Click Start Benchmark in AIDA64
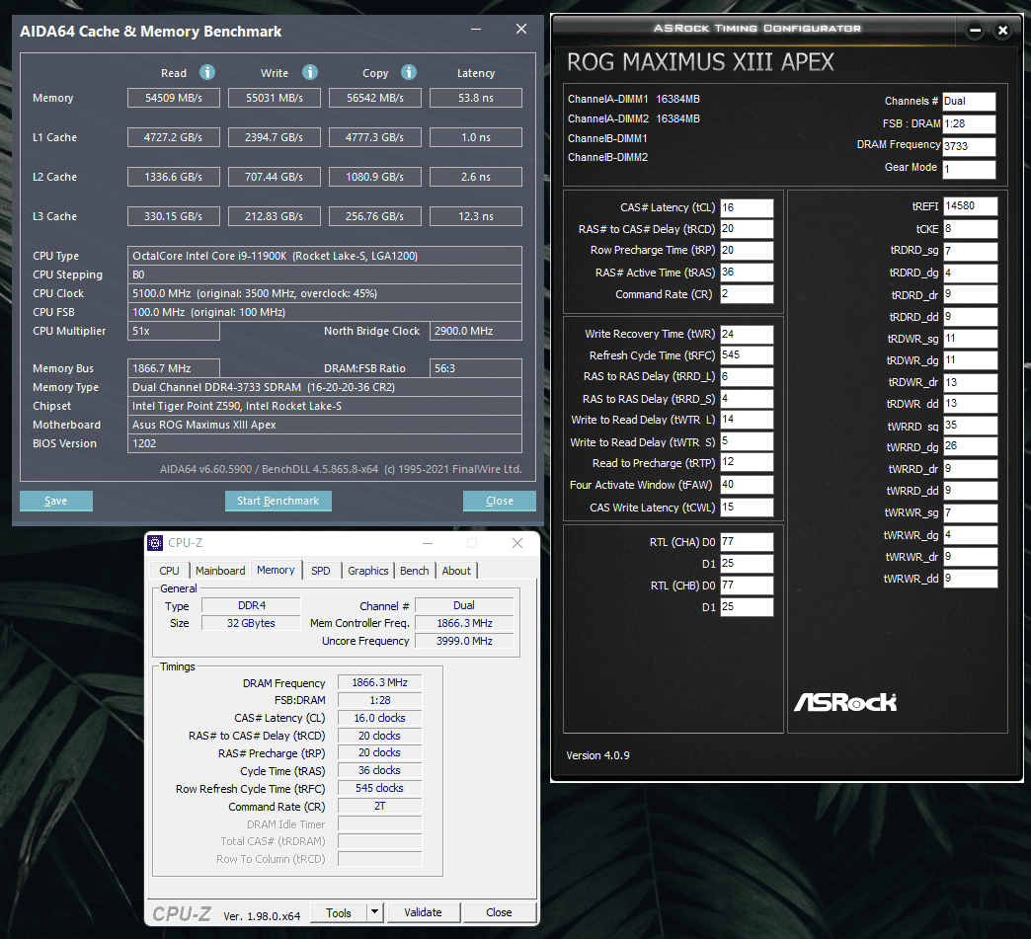 [278, 501]
